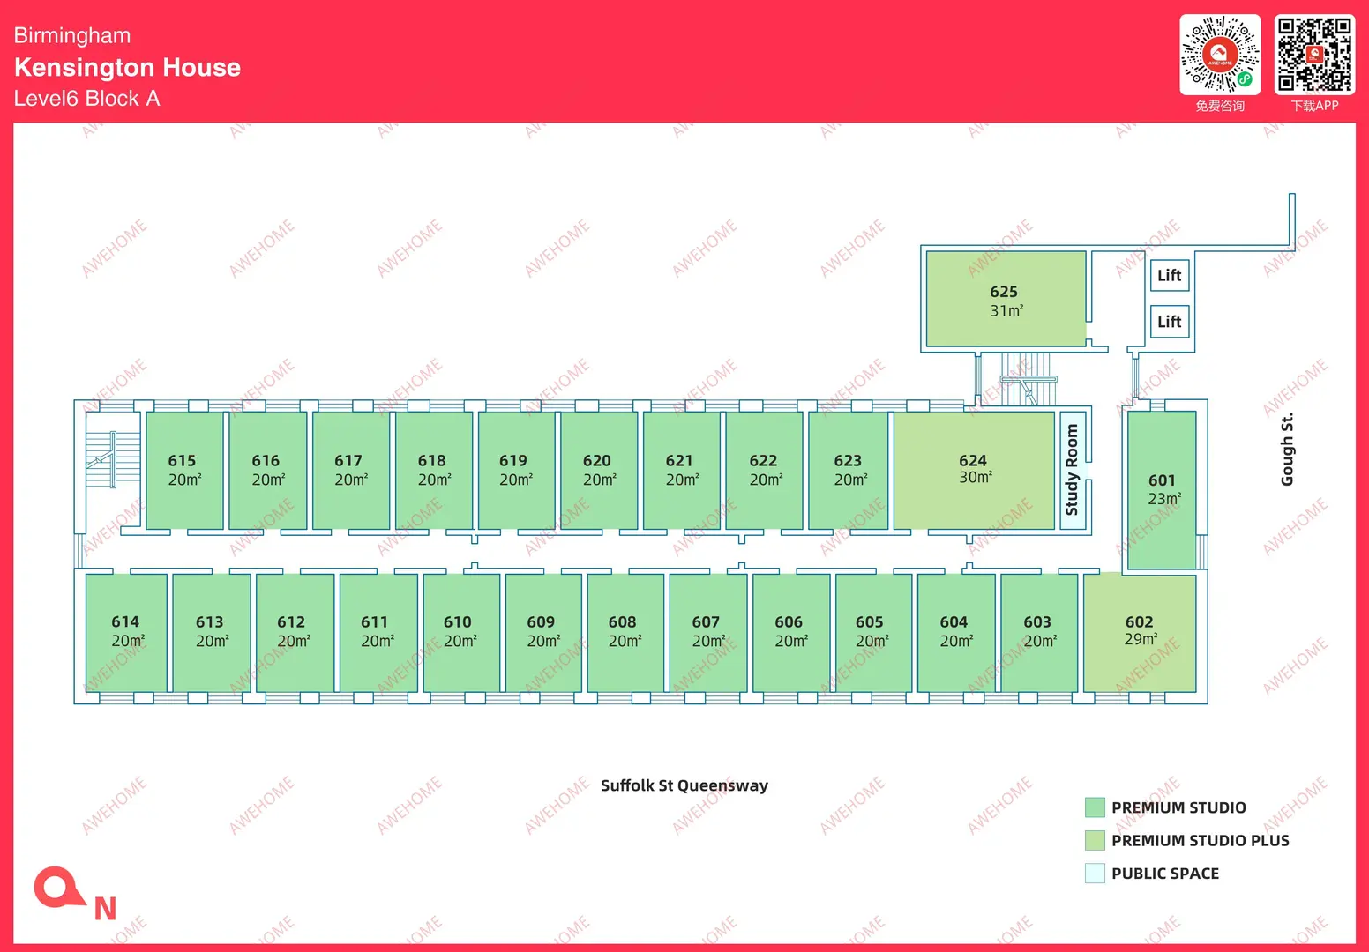The width and height of the screenshot is (1369, 952).
Task: Select corner room 602 of 29m²
Action: coord(1139,631)
